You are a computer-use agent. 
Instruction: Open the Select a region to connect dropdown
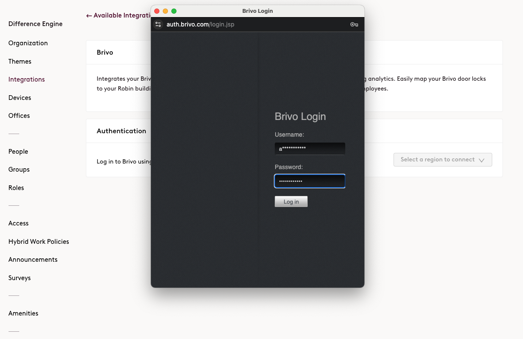pyautogui.click(x=443, y=160)
